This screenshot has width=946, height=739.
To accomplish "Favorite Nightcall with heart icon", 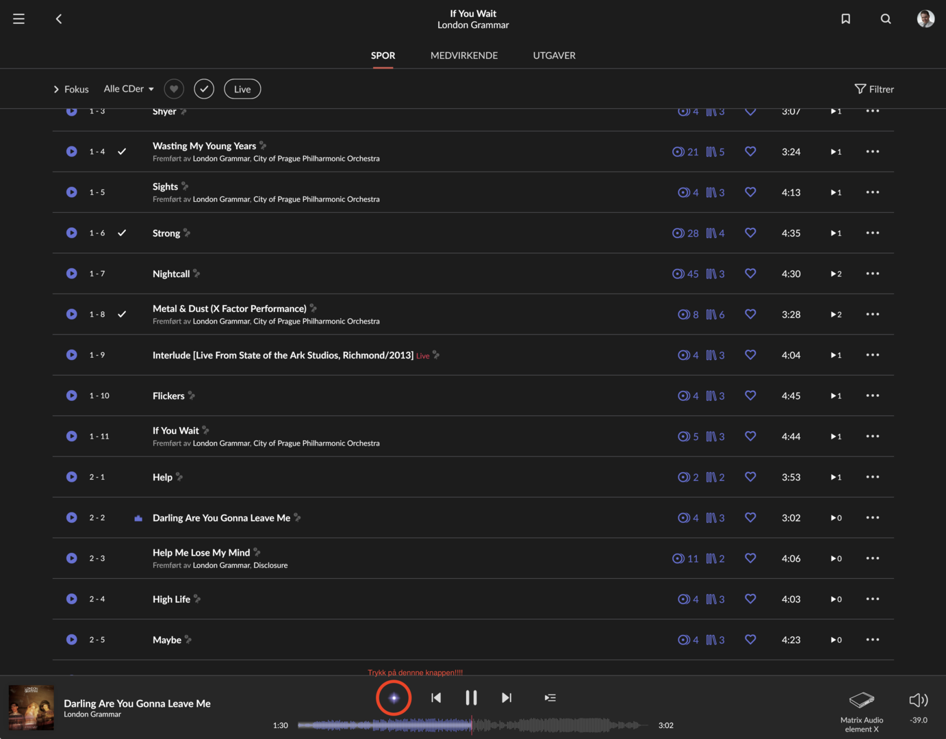I will pos(750,274).
